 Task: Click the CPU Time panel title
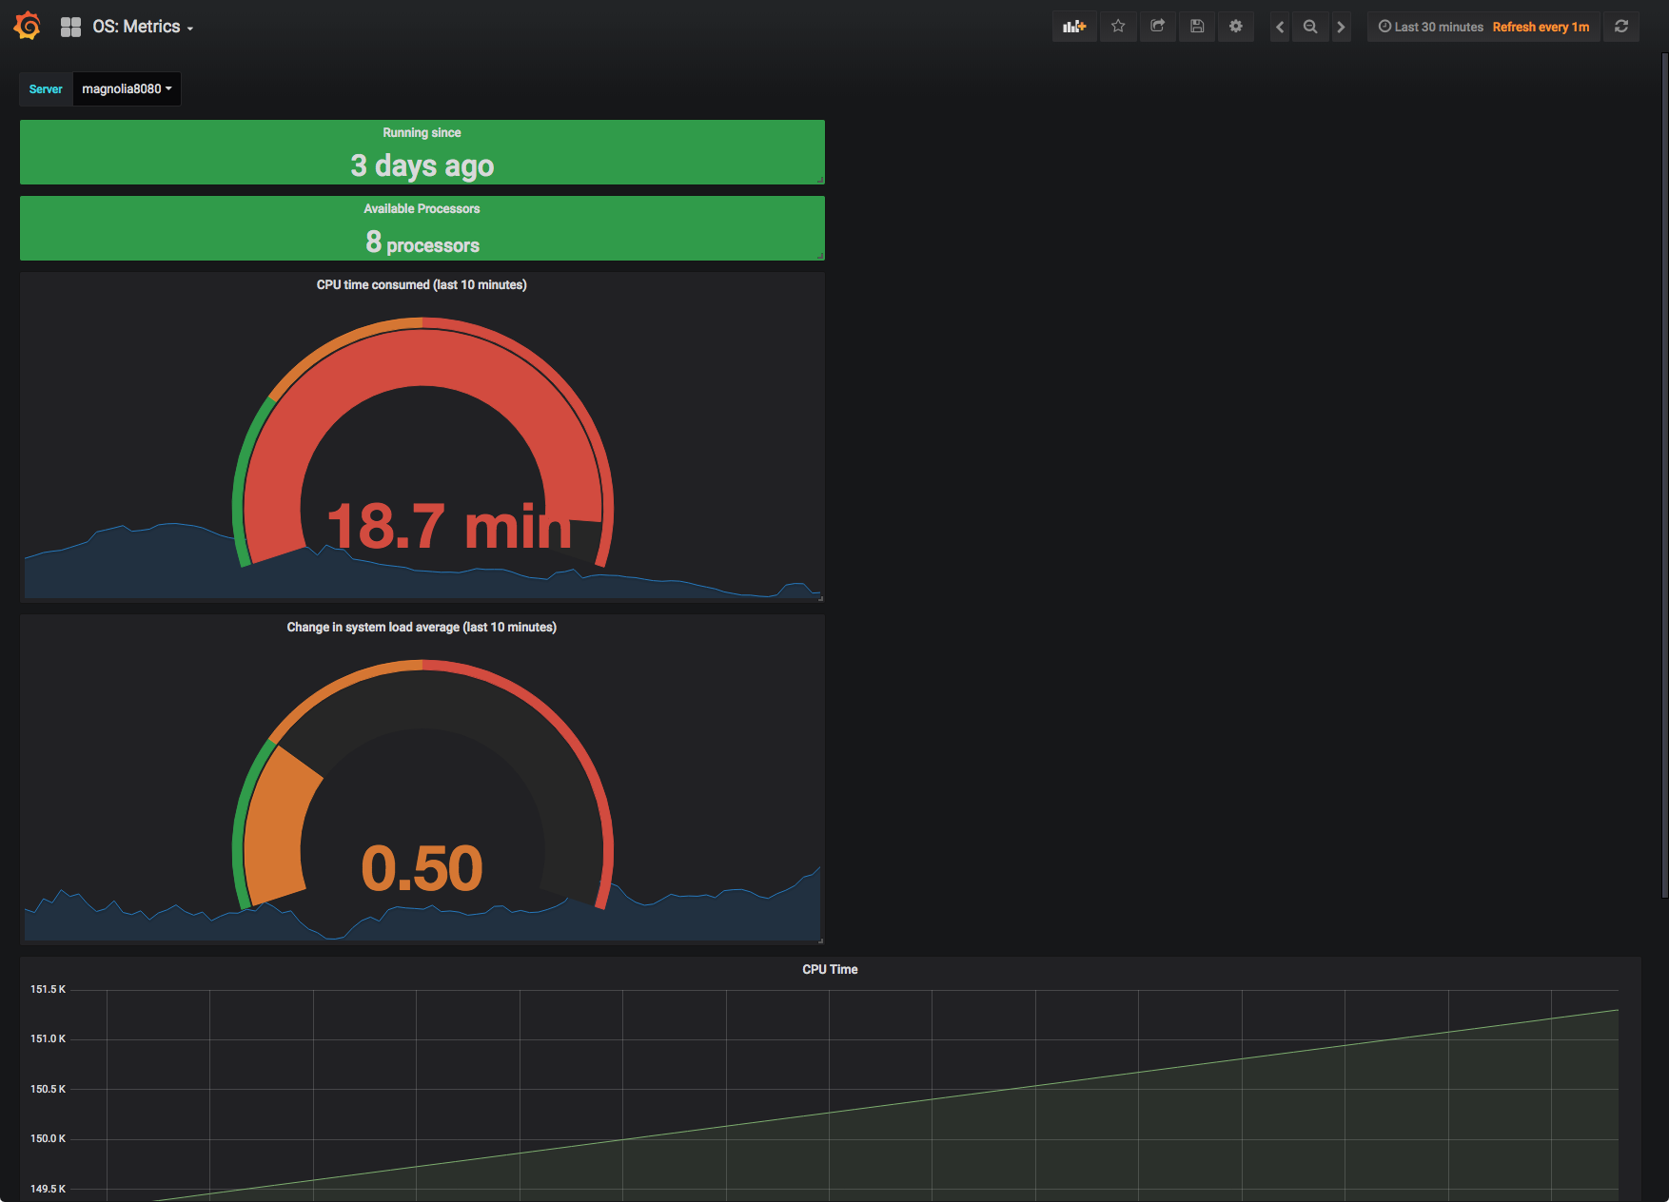(x=829, y=969)
